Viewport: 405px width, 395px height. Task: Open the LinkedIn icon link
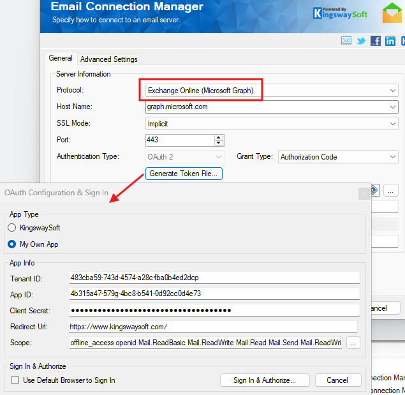coord(390,41)
